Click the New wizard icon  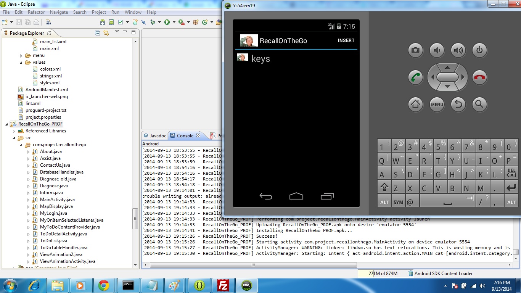[5, 22]
